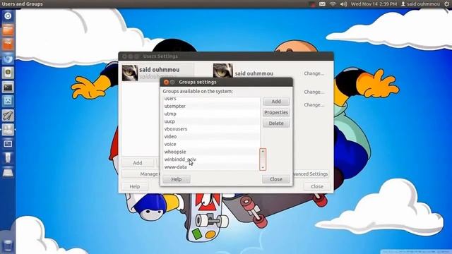Click the middle Change... link in Users Settings
This screenshot has height=254, width=452.
314,92
